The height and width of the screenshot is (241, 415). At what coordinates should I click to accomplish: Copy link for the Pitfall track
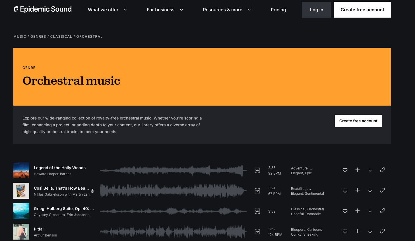pos(383,231)
